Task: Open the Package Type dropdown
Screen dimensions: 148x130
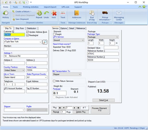Action: (117, 37)
